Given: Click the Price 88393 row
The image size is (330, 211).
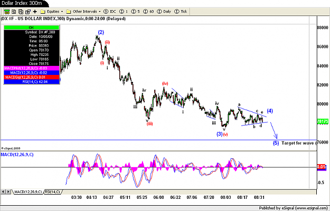Looking at the screenshot, I should 32,45.
